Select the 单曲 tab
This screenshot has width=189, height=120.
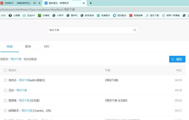[10, 46]
